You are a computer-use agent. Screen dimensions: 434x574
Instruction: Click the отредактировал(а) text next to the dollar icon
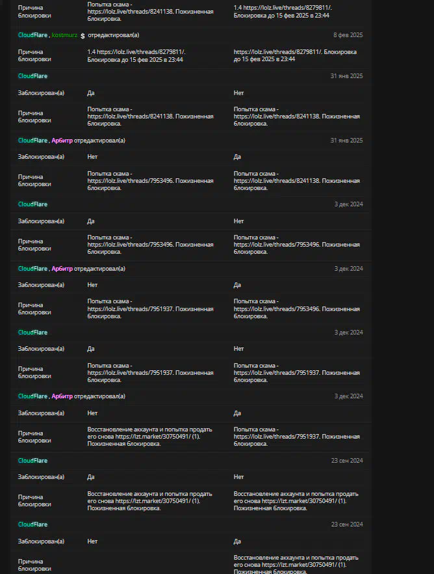(x=113, y=35)
